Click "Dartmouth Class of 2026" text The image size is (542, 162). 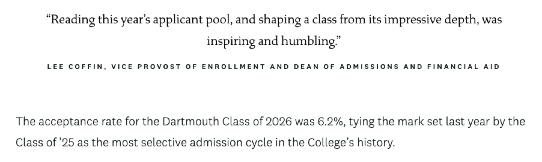click(x=227, y=122)
